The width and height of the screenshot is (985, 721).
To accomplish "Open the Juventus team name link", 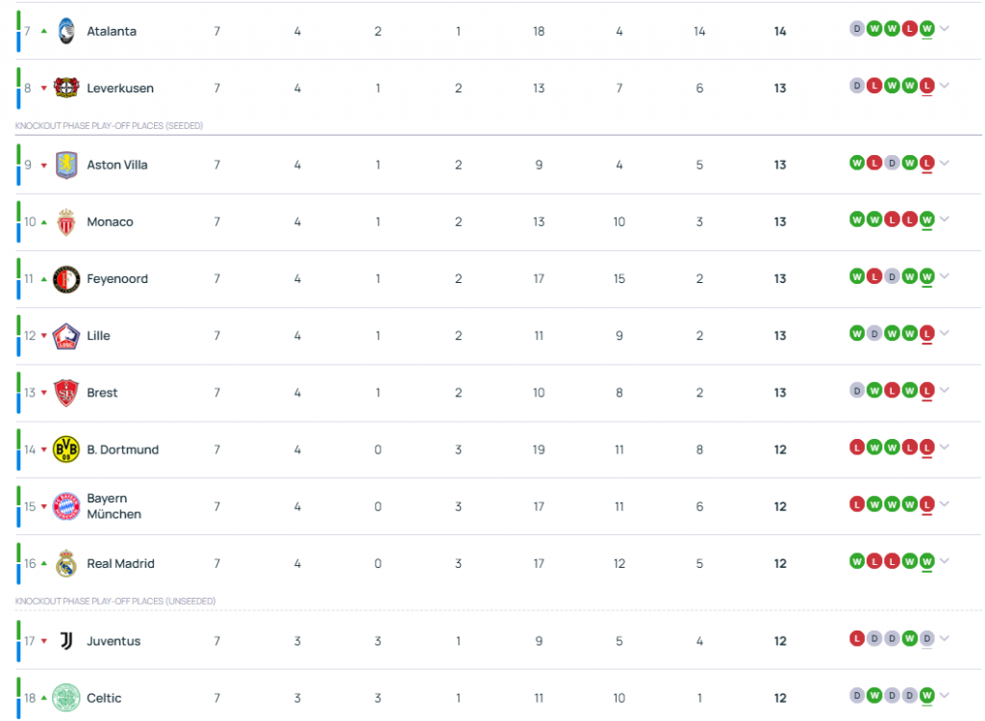I will 114,641.
